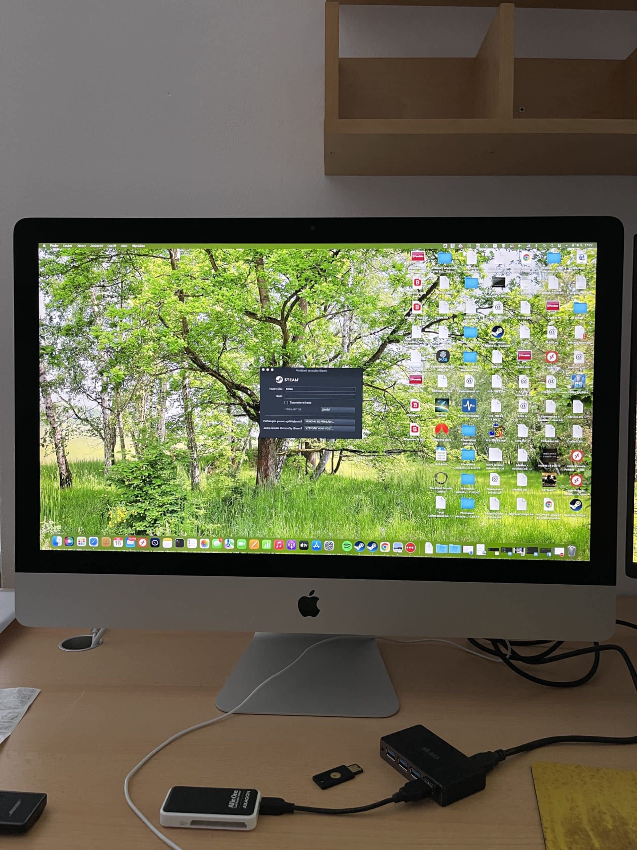Open the App Store from Dock

(x=317, y=546)
